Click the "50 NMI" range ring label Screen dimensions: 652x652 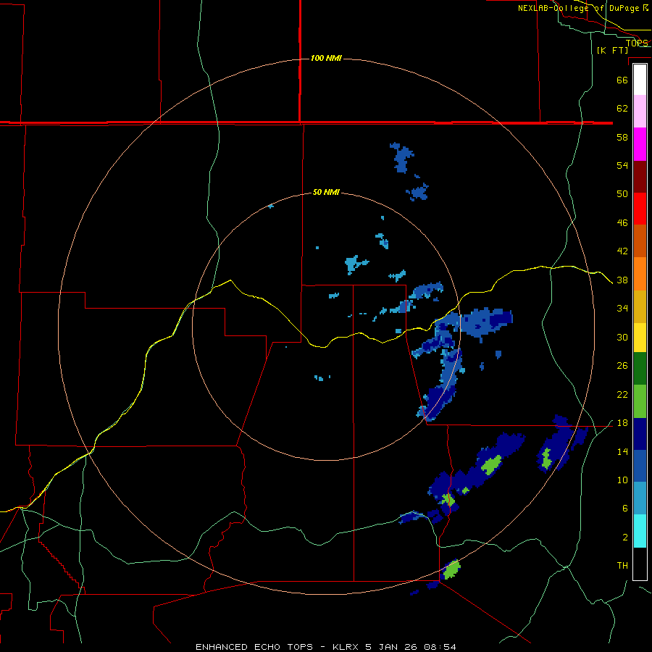pyautogui.click(x=326, y=192)
